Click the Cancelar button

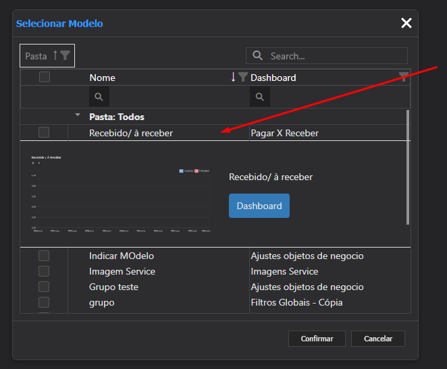pyautogui.click(x=377, y=339)
